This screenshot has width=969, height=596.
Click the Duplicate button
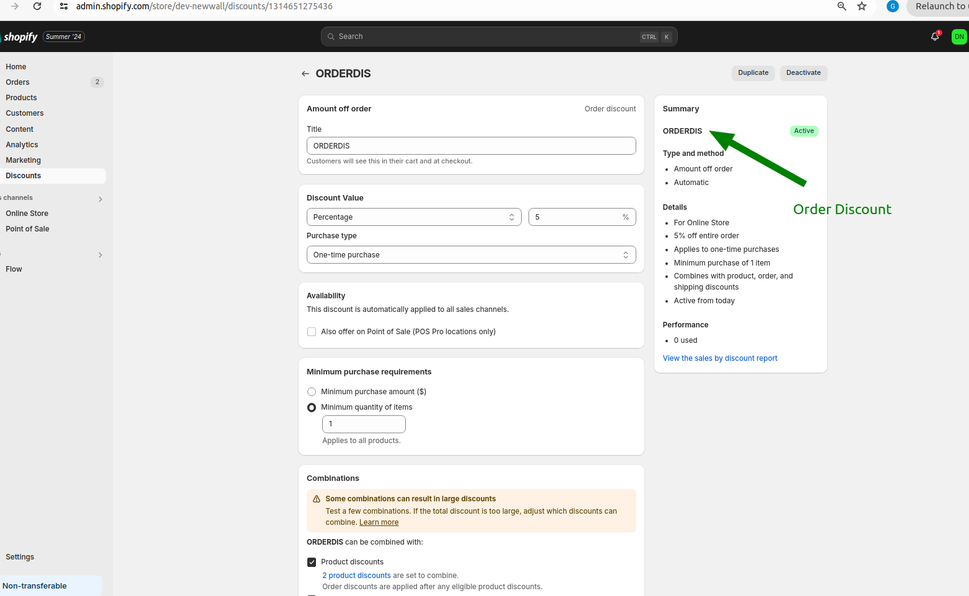pyautogui.click(x=753, y=73)
